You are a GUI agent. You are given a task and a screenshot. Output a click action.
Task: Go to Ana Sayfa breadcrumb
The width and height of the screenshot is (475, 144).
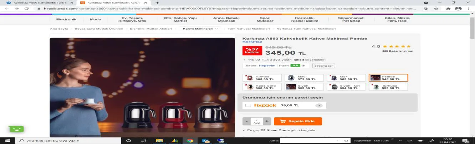coord(59,29)
